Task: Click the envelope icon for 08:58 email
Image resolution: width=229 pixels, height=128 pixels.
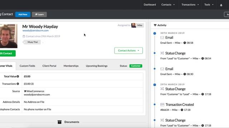Action: 162,38
